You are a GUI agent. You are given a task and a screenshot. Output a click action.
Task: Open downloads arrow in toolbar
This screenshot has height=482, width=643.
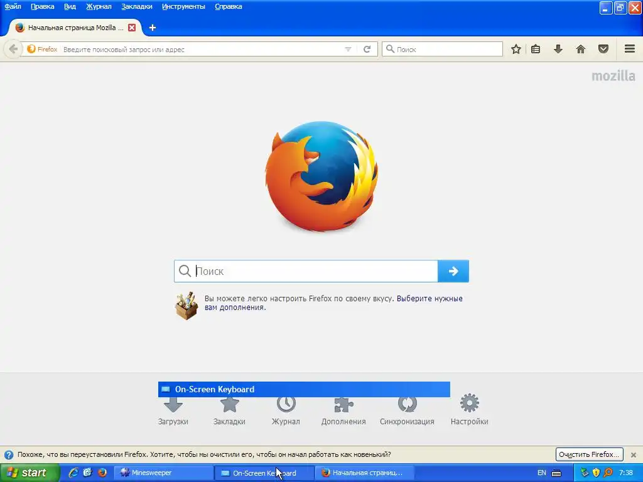[558, 49]
